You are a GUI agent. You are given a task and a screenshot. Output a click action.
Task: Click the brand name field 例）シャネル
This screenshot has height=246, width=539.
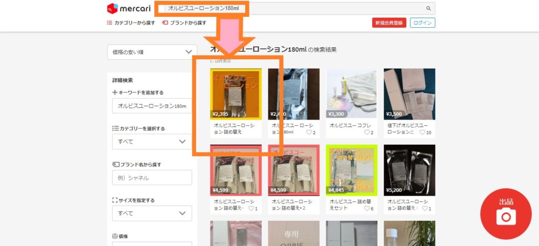coord(152,178)
